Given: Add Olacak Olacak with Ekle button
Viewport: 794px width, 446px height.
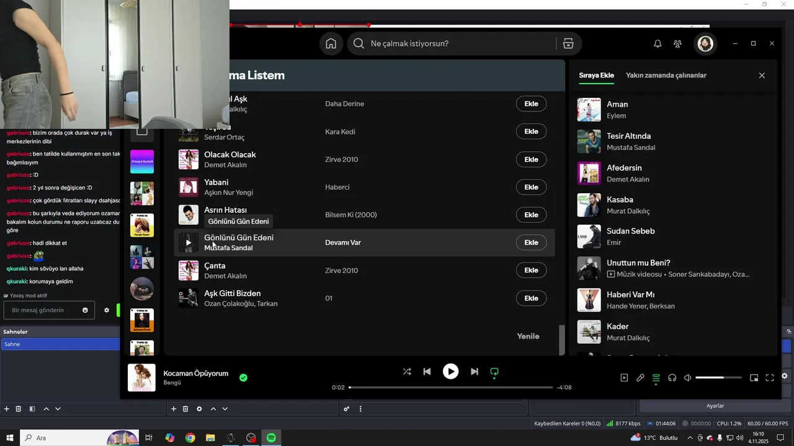Looking at the screenshot, I should (x=531, y=159).
